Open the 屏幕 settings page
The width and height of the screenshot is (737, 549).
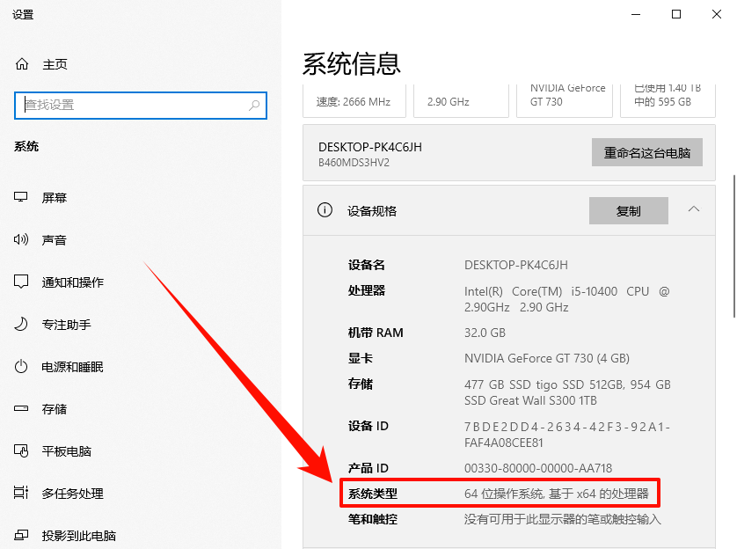click(x=54, y=197)
